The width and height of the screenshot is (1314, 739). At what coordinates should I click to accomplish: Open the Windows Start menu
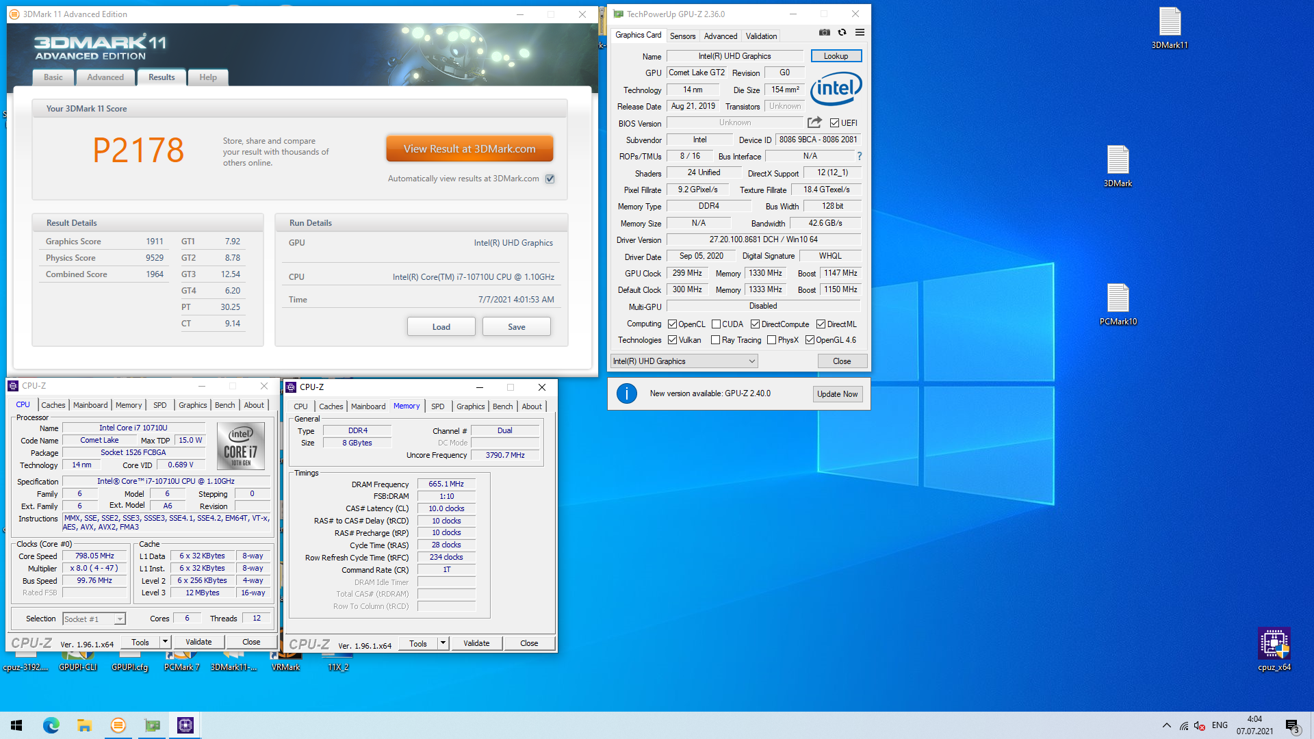pyautogui.click(x=16, y=725)
